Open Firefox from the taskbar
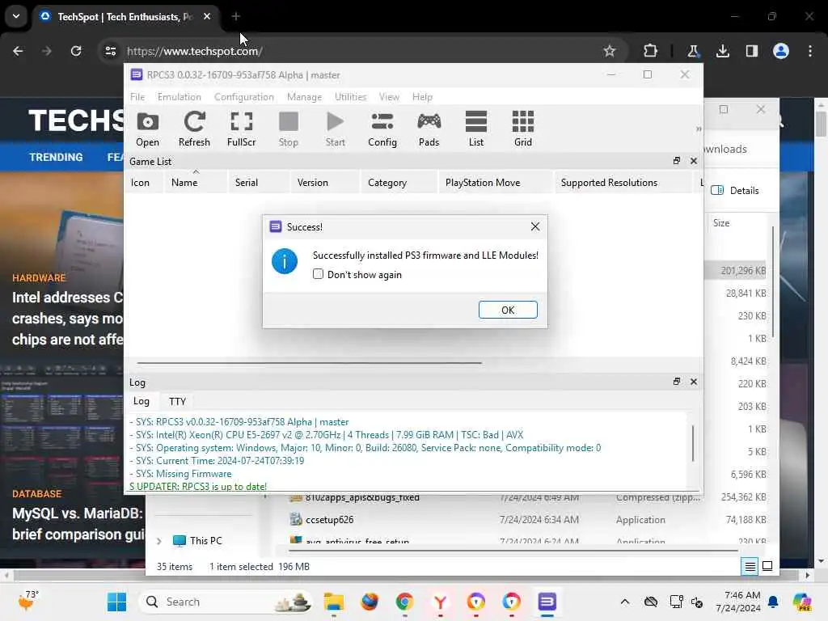 (x=370, y=602)
